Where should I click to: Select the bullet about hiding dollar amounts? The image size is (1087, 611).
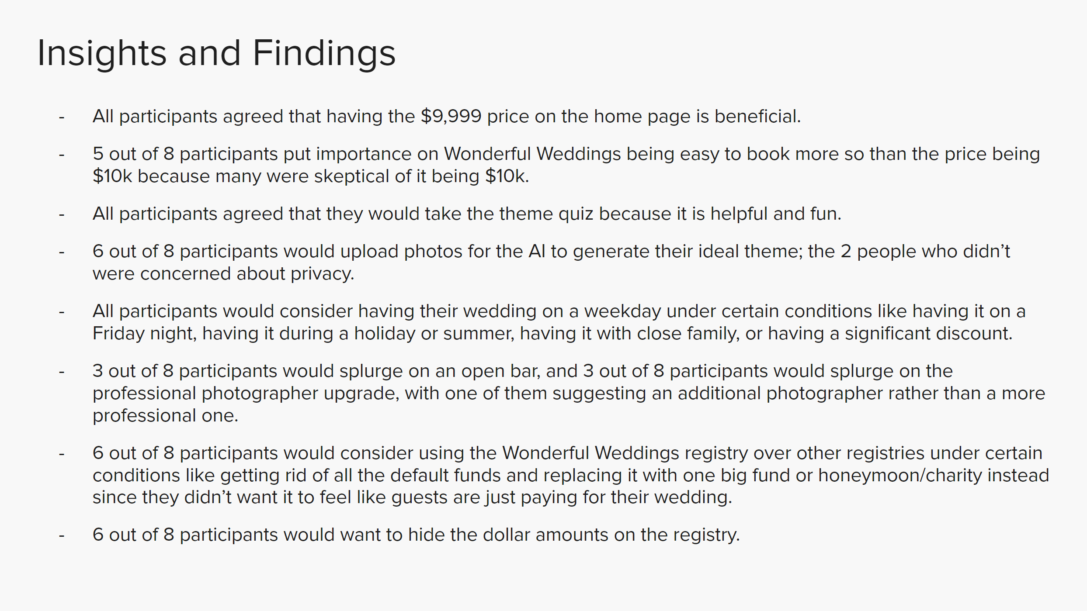(416, 535)
